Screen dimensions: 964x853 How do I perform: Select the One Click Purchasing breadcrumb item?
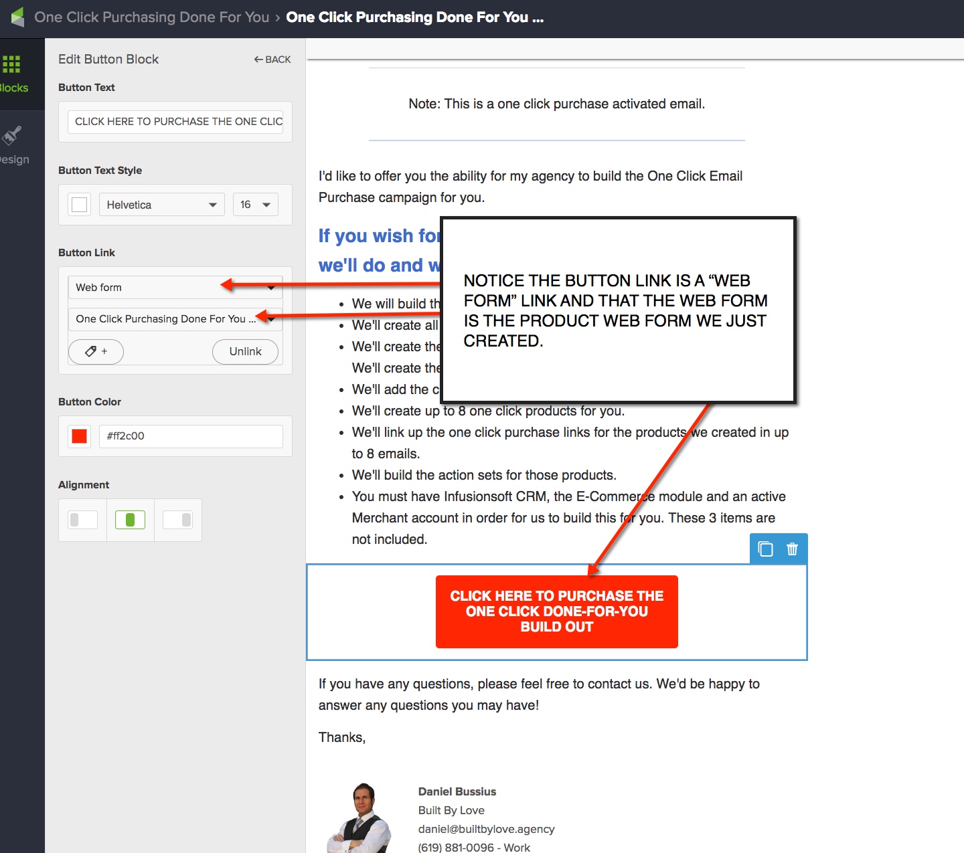152,17
